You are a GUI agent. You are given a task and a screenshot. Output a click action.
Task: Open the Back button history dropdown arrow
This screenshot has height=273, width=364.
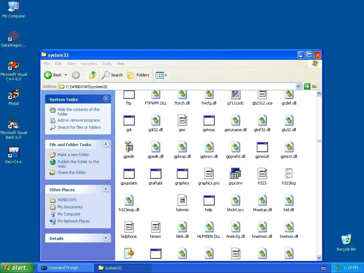pos(66,75)
